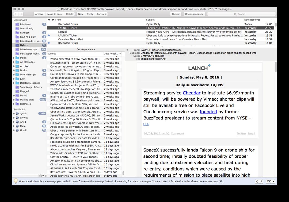The height and width of the screenshot is (202, 289).
Task: Toggle Thread view mode
Action: coord(176,14)
